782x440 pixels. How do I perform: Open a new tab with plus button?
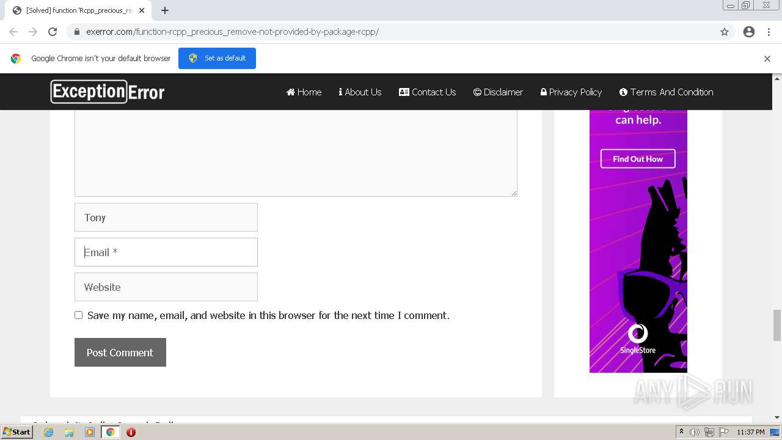pyautogui.click(x=165, y=10)
